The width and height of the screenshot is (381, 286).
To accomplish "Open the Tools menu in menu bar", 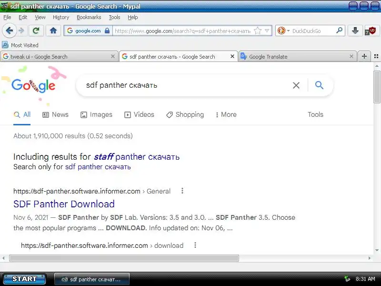I will (x=114, y=17).
